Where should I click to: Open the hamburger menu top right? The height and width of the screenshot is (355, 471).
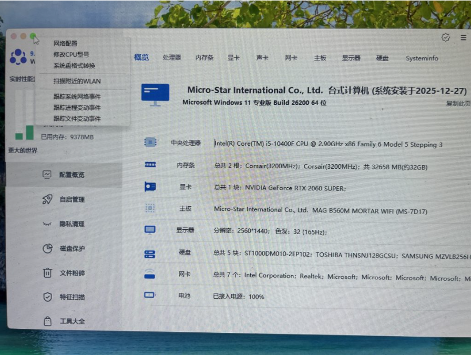(463, 37)
